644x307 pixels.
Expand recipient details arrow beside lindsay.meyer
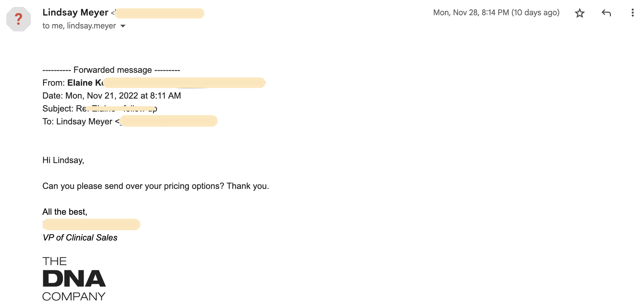pyautogui.click(x=123, y=26)
